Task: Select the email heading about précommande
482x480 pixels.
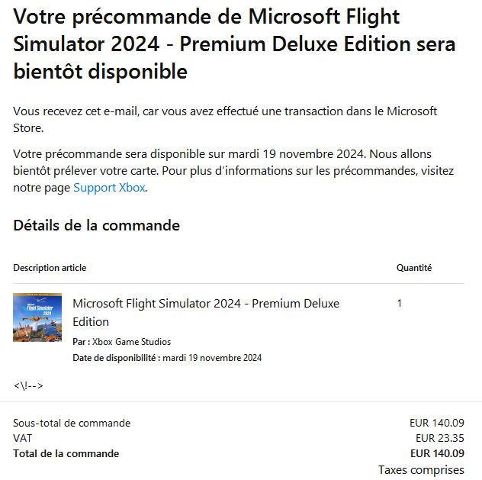Action: tap(234, 43)
